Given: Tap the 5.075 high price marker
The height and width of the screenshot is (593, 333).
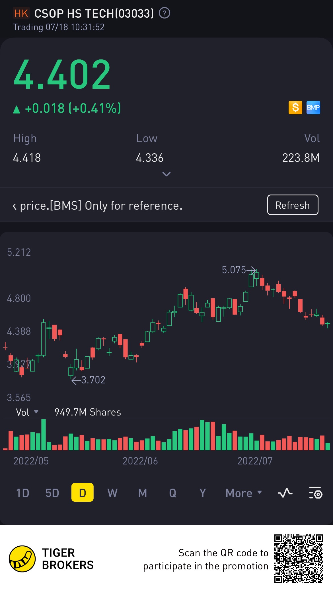Looking at the screenshot, I should [x=234, y=270].
